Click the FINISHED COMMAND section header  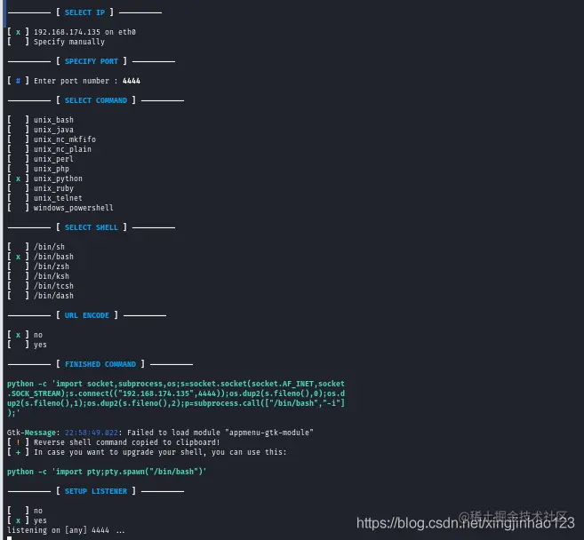(x=100, y=364)
